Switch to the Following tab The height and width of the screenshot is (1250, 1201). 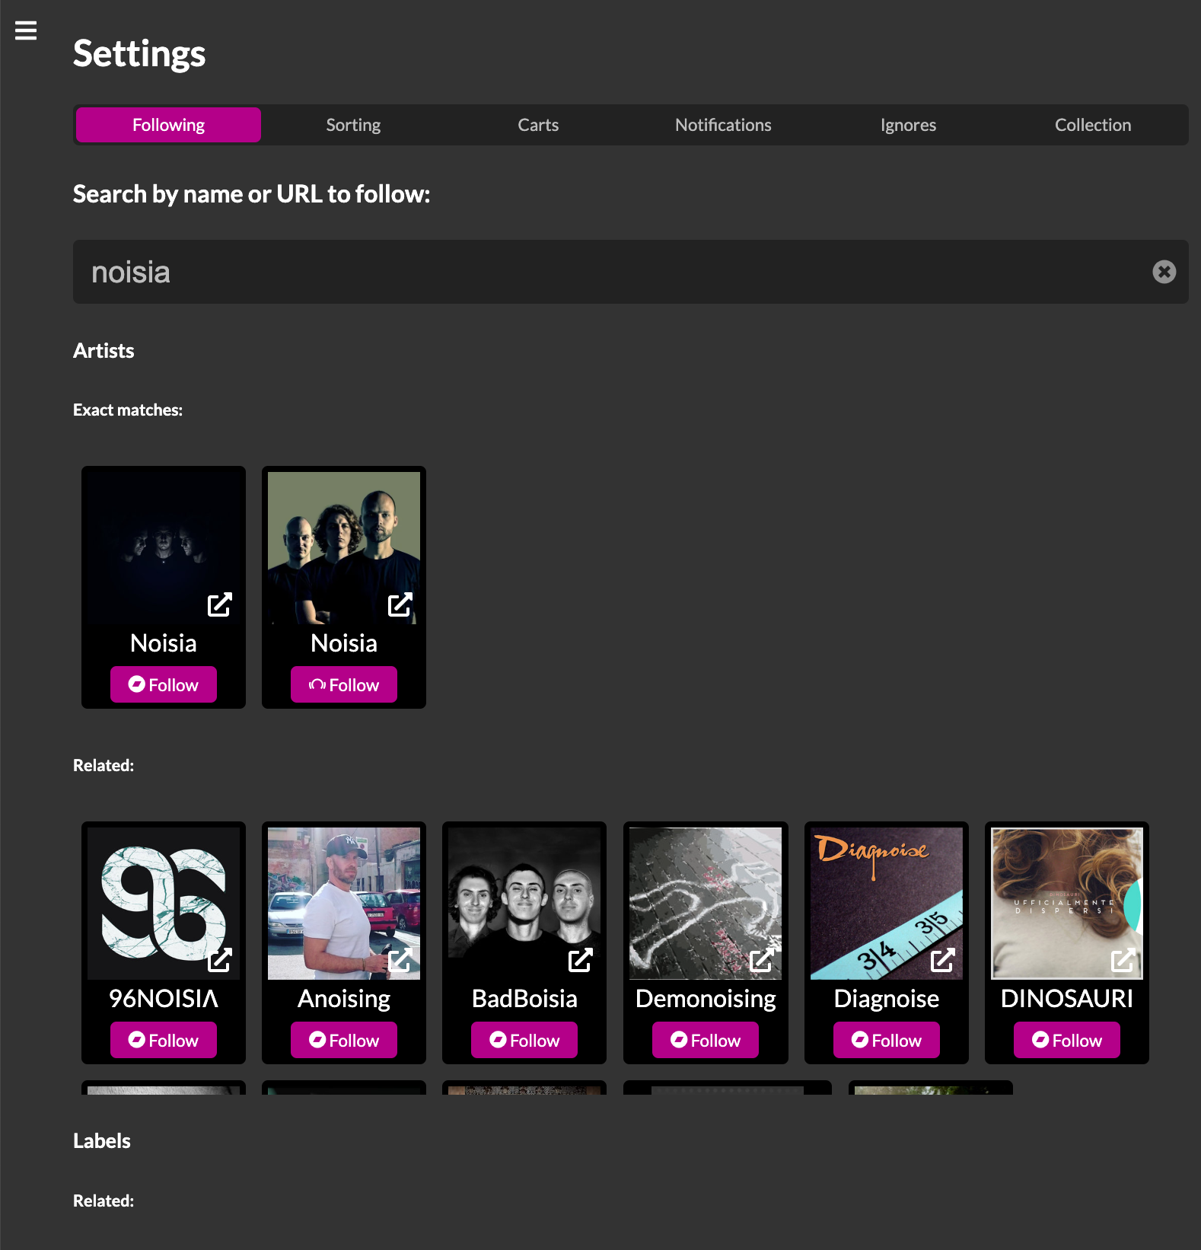pos(168,125)
